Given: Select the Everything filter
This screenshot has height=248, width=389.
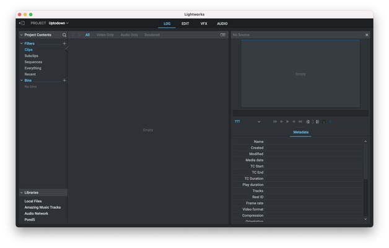Looking at the screenshot, I should tap(33, 68).
